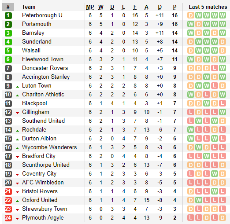Open the Portsmouth team link

click(x=37, y=24)
